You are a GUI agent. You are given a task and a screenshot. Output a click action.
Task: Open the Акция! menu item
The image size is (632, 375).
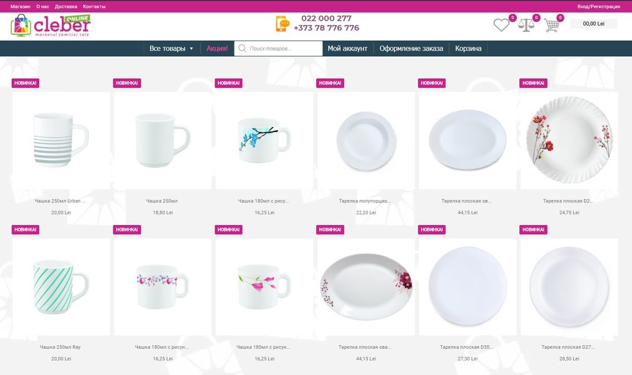(x=217, y=48)
